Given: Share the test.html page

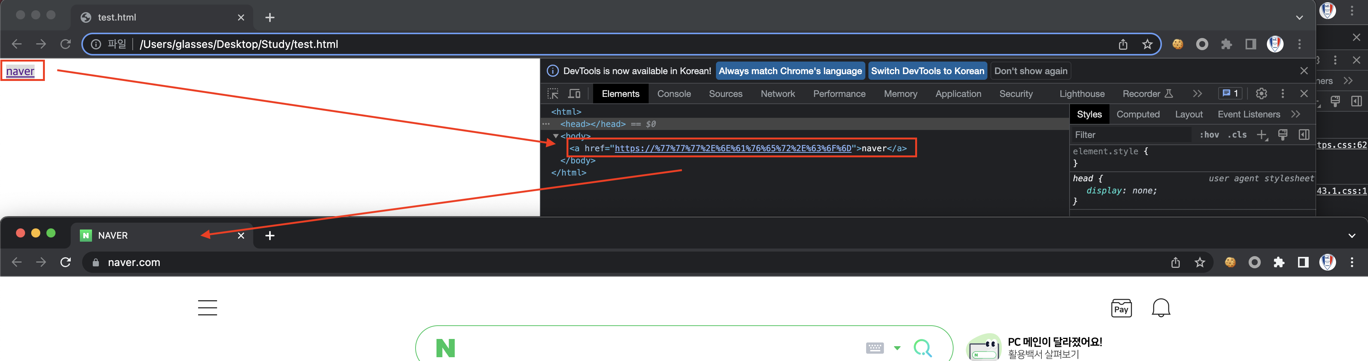Looking at the screenshot, I should 1123,44.
